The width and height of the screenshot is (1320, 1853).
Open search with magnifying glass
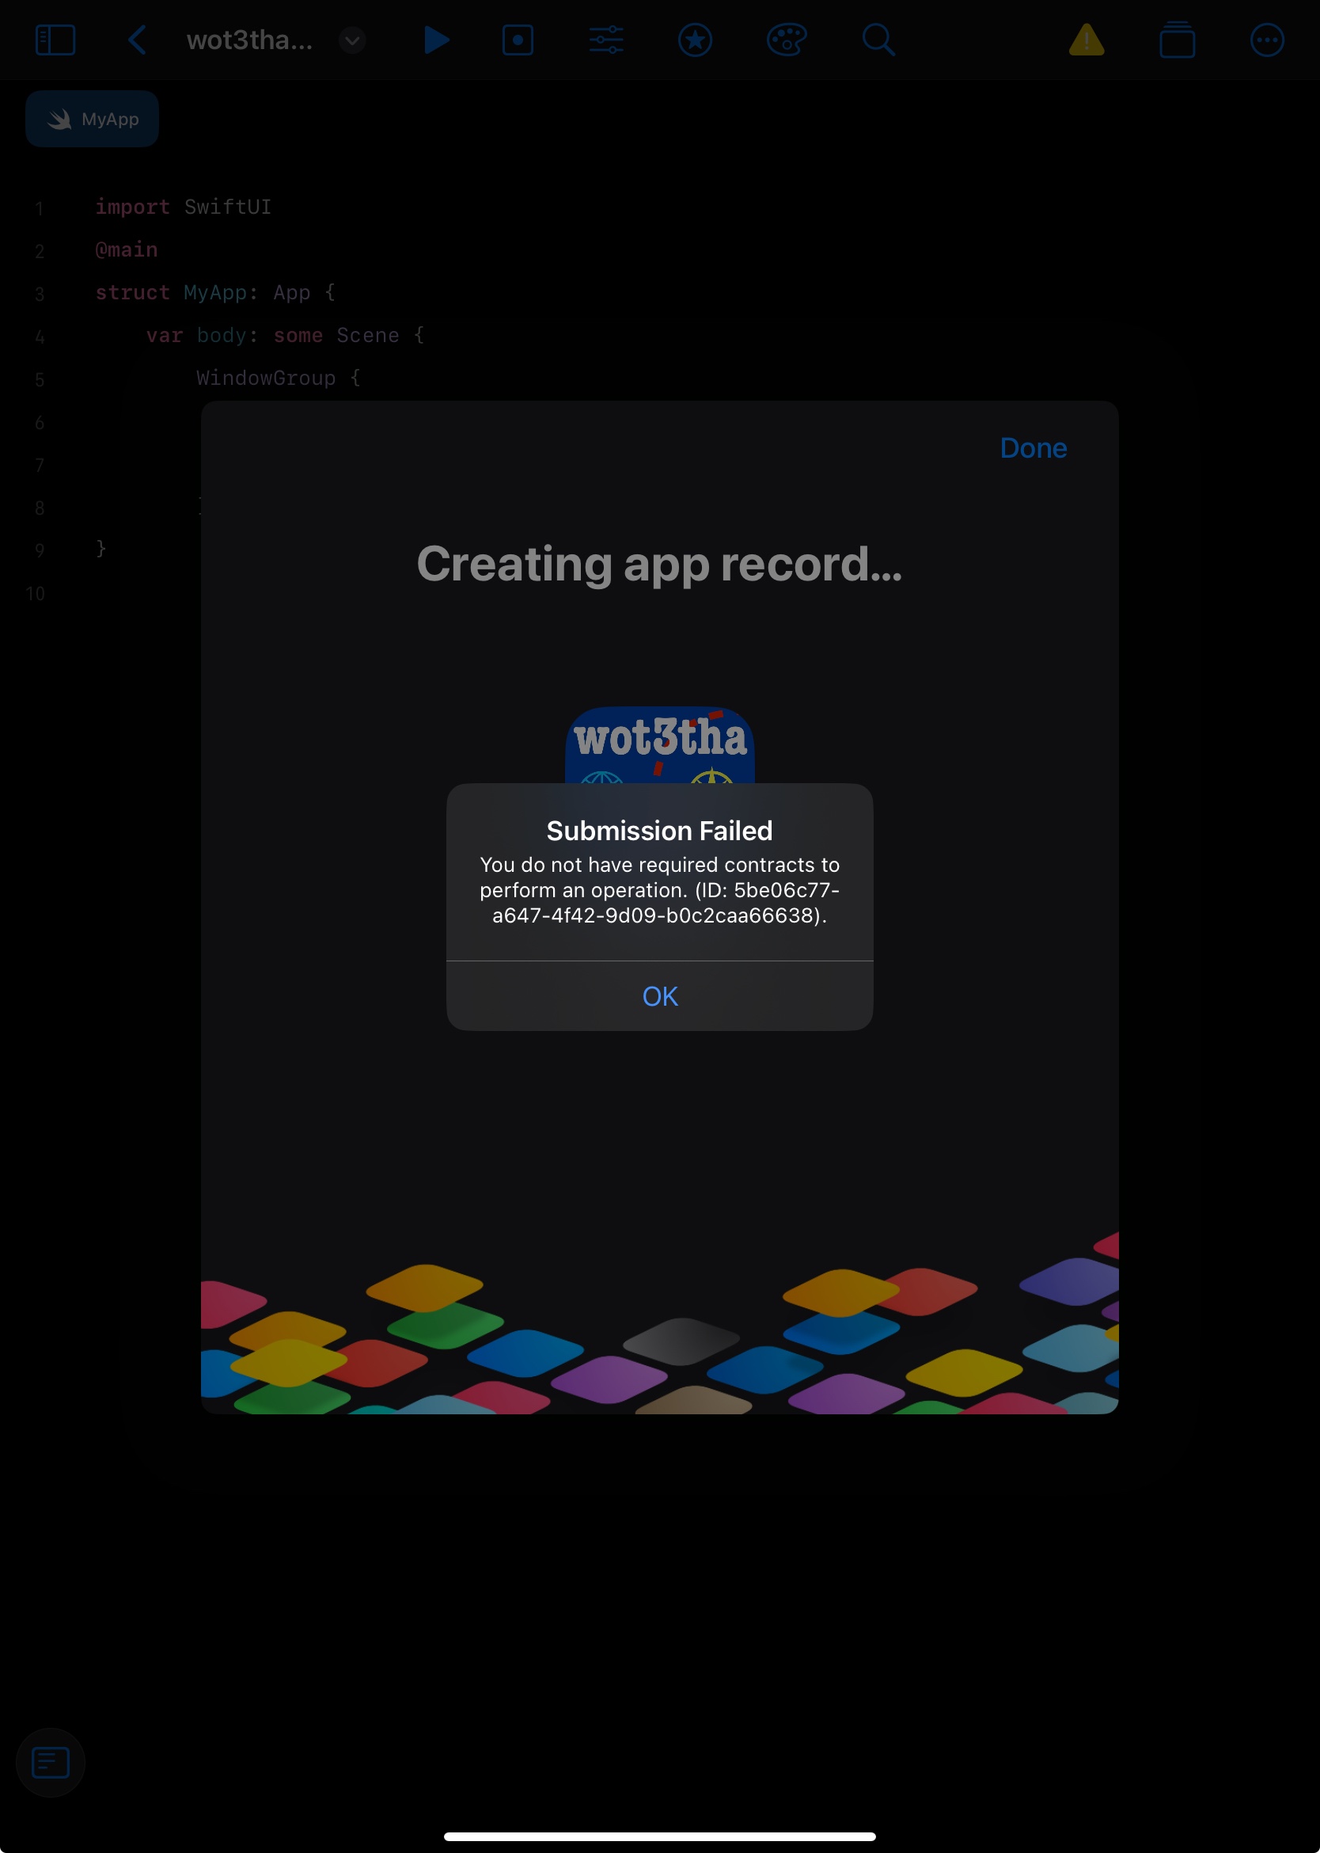878,40
